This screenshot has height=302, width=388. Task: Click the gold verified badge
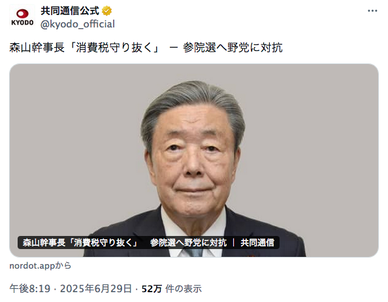coord(106,11)
